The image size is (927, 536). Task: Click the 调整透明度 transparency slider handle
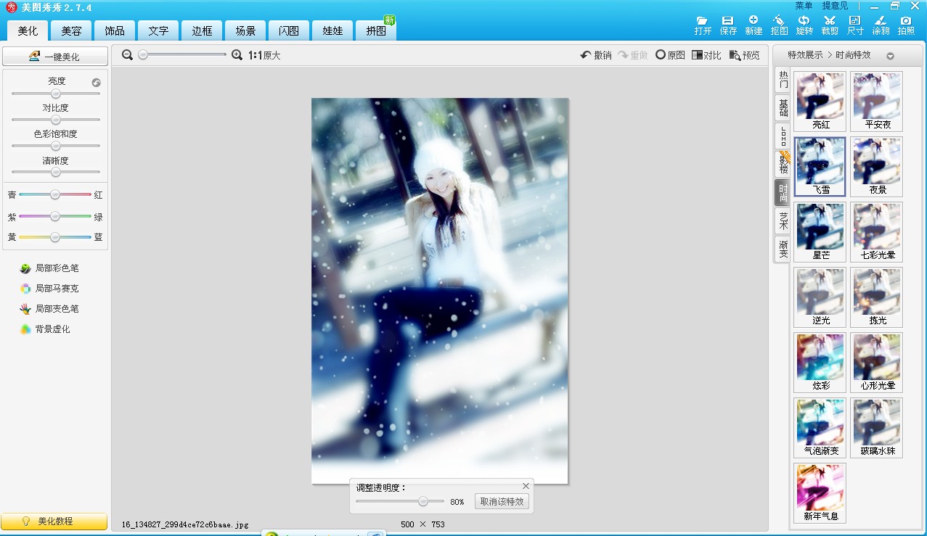[423, 501]
